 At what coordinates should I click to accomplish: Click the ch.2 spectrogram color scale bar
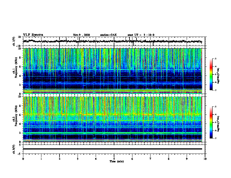[211, 122]
